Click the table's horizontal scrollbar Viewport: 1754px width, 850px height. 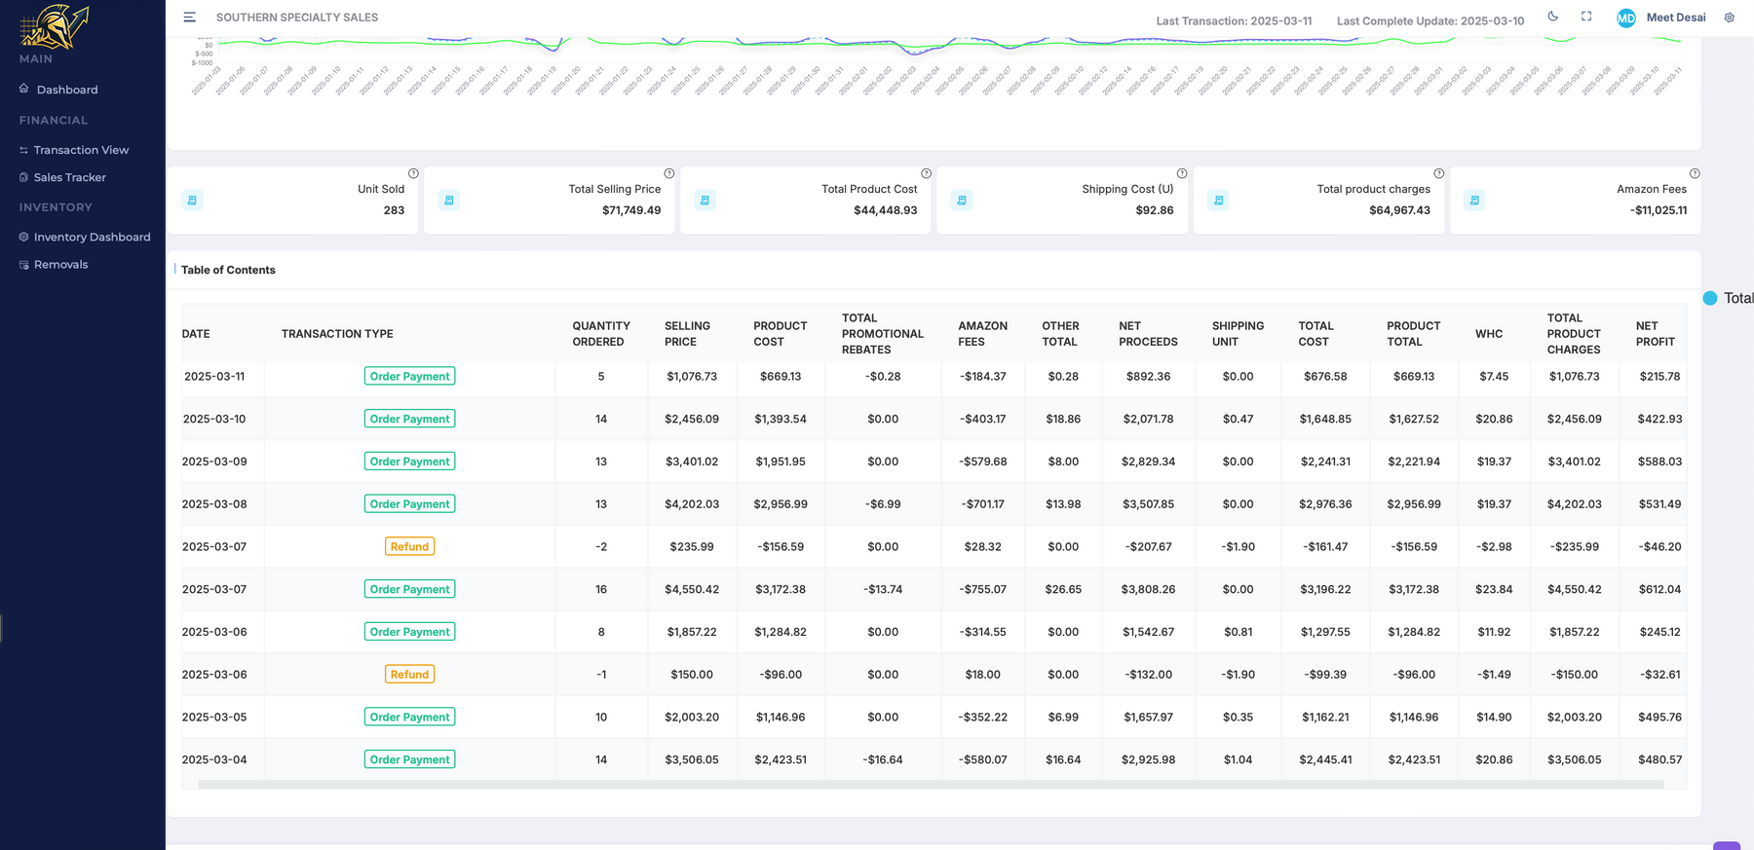[x=931, y=784]
